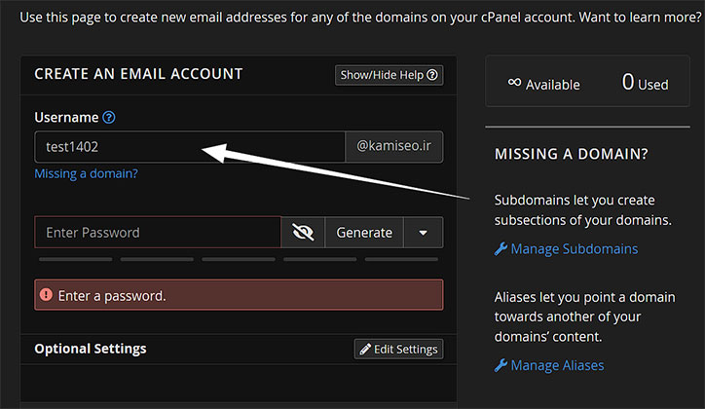Click the infinity Available icon
The width and height of the screenshot is (705, 409).
point(514,82)
